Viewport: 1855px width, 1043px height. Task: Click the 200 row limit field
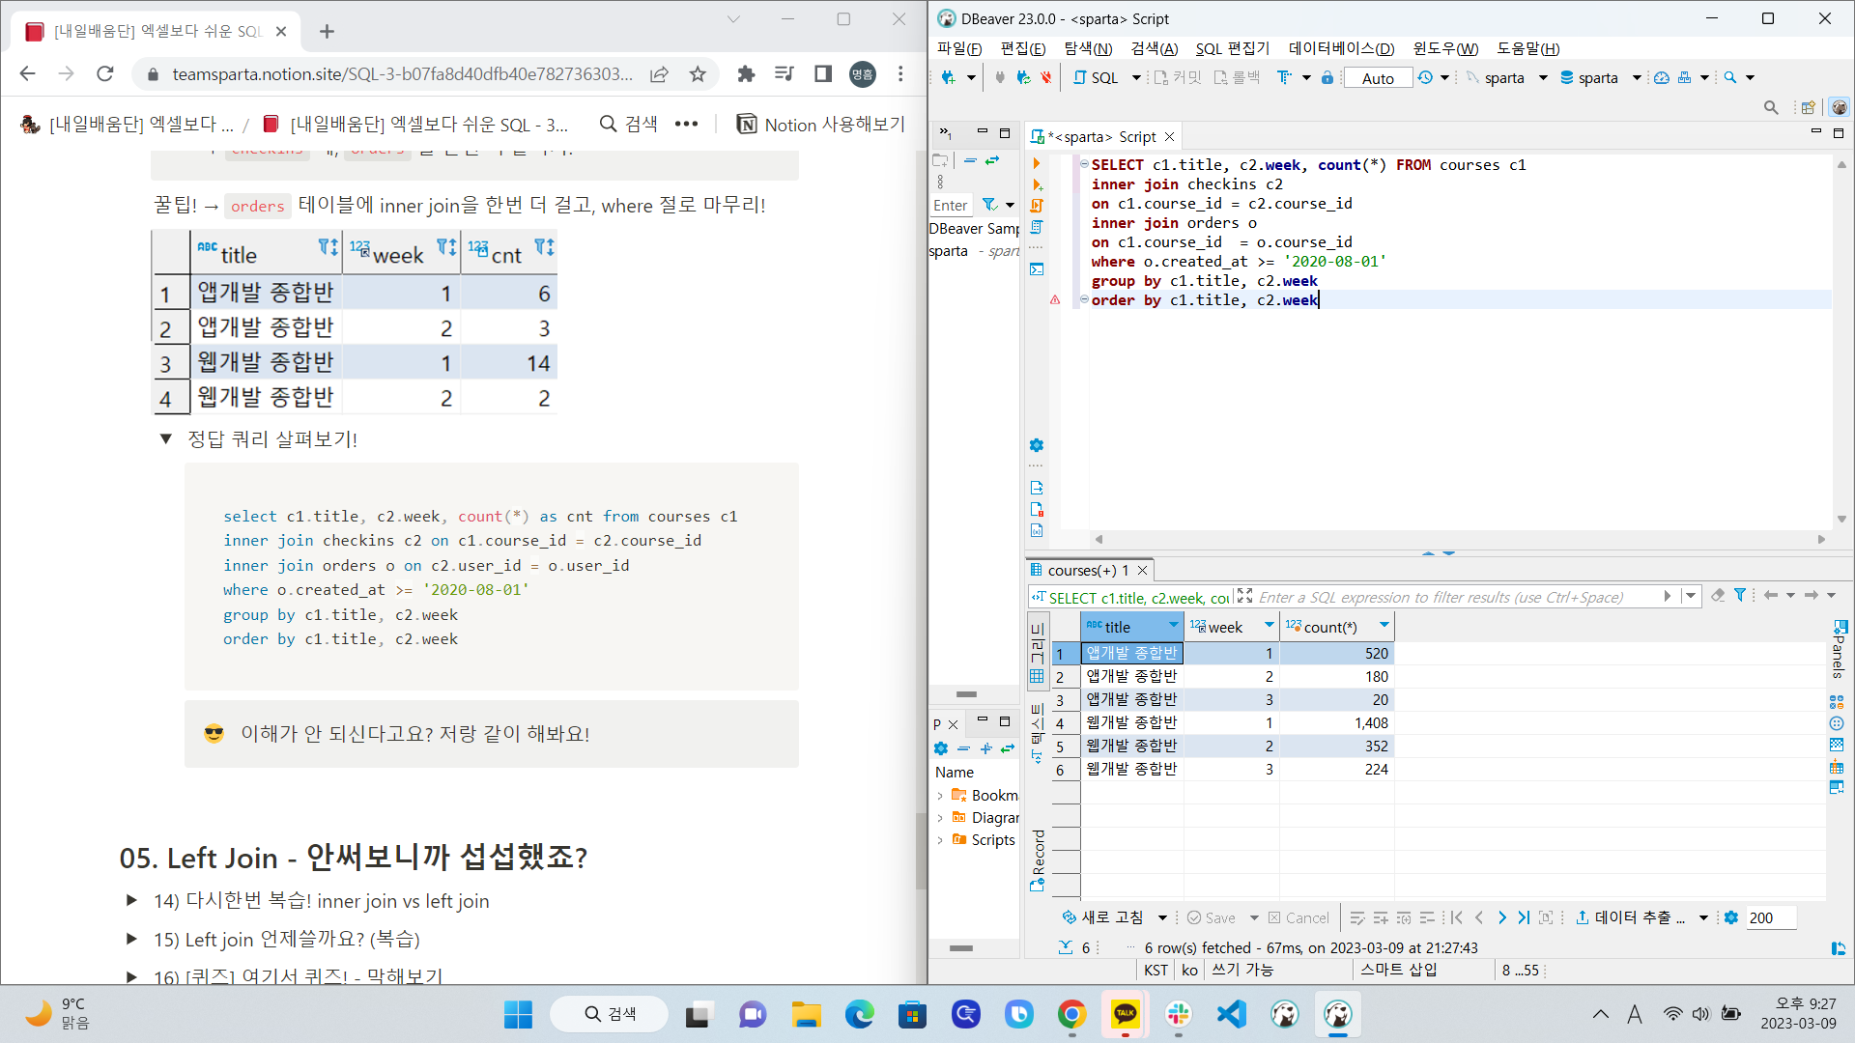1771,917
